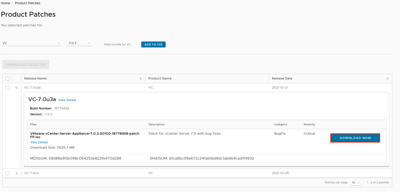
Task: Open View Details beside the VC-7.0u3a heading
Action: tap(67, 100)
